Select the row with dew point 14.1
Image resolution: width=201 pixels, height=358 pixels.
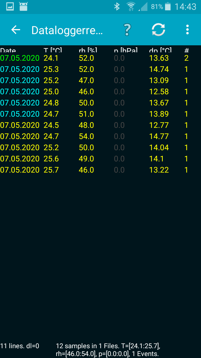coord(95,159)
